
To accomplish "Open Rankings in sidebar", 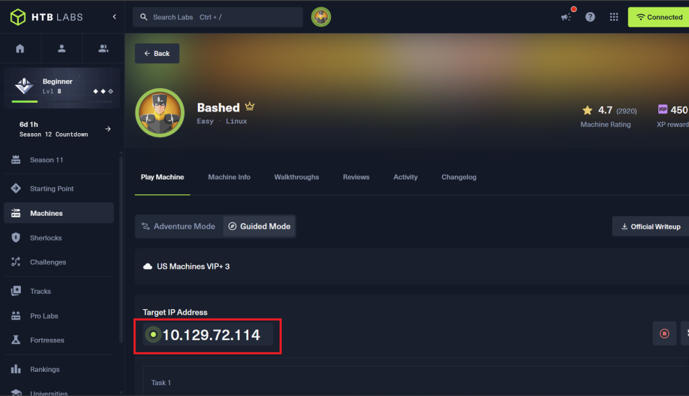I will pyautogui.click(x=59, y=369).
